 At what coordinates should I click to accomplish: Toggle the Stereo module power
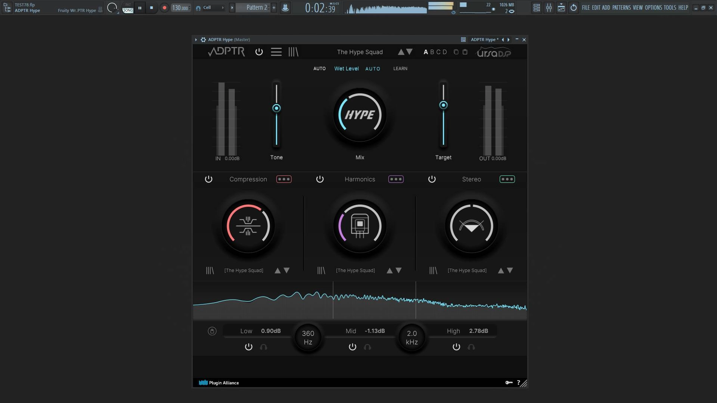point(432,179)
